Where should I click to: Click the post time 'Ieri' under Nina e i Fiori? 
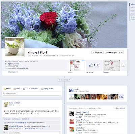(10, 105)
